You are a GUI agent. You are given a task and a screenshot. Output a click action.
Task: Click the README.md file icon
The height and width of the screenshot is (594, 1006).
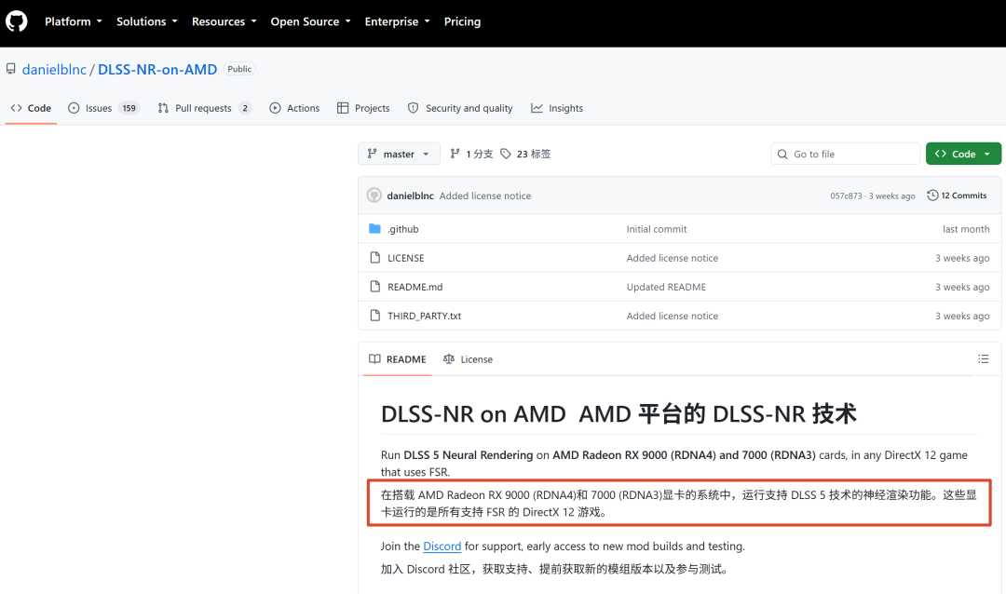click(x=374, y=286)
